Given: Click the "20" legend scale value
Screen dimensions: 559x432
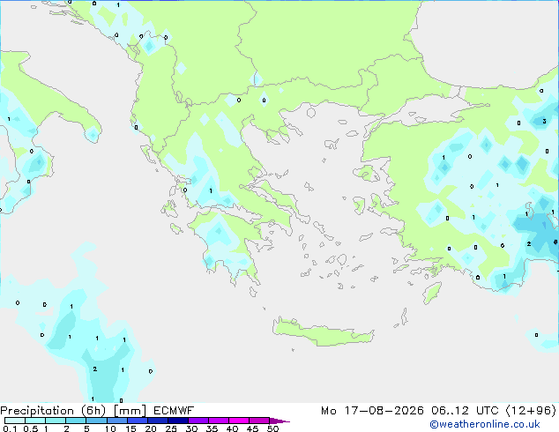Looking at the screenshot, I should click(151, 428).
